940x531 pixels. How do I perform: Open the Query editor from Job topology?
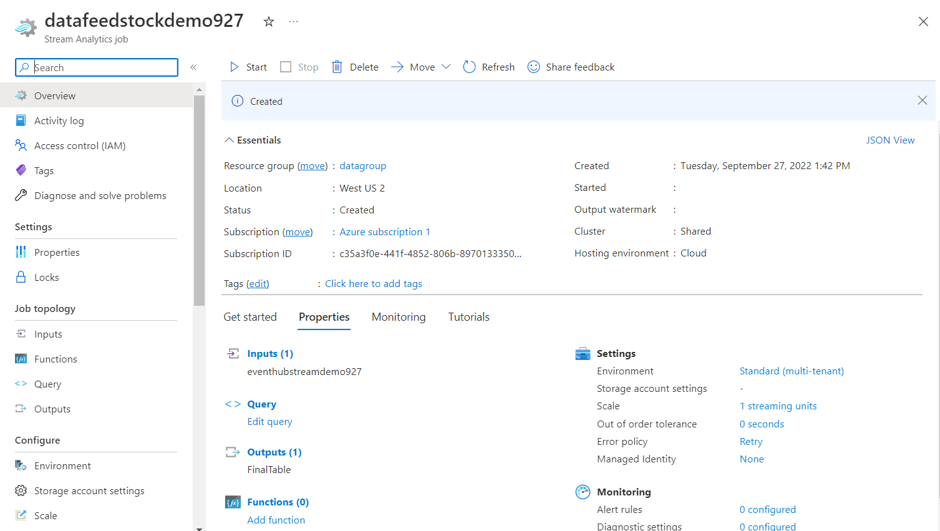pos(47,383)
